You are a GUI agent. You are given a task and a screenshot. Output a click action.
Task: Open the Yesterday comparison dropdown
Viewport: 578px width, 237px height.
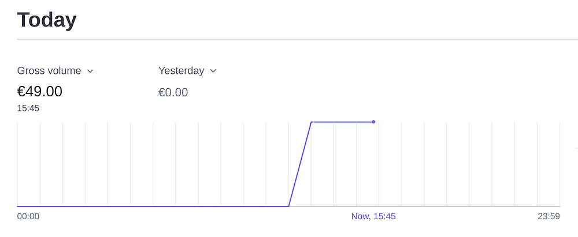pos(181,71)
